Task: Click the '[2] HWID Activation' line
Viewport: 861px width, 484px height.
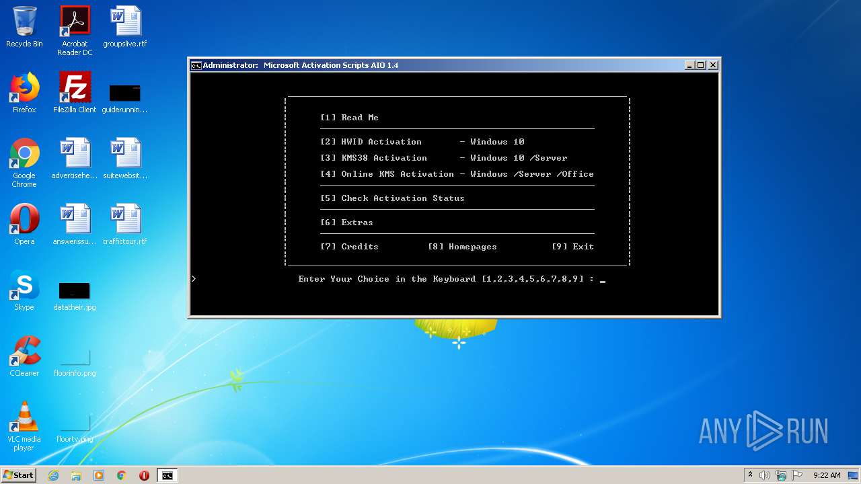Action: pyautogui.click(x=422, y=142)
